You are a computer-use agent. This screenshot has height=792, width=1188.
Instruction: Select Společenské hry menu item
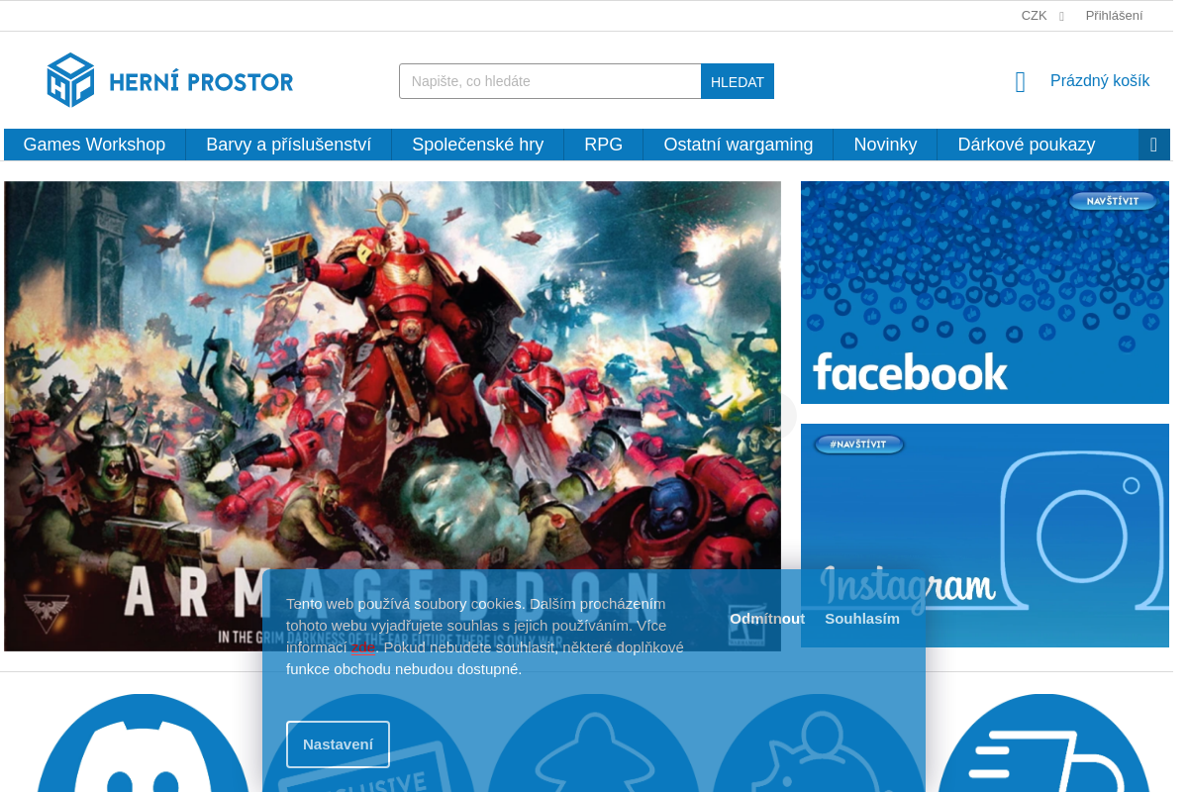click(x=477, y=145)
